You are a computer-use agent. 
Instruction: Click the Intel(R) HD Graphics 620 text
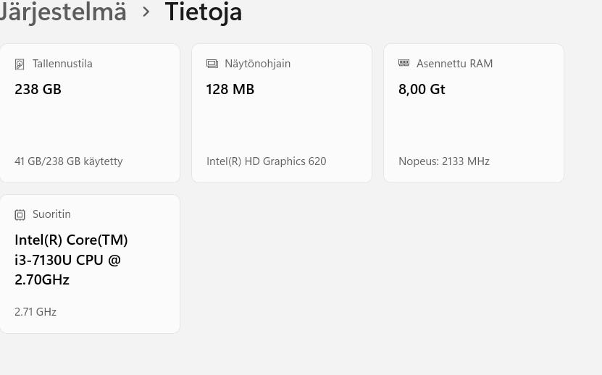267,161
